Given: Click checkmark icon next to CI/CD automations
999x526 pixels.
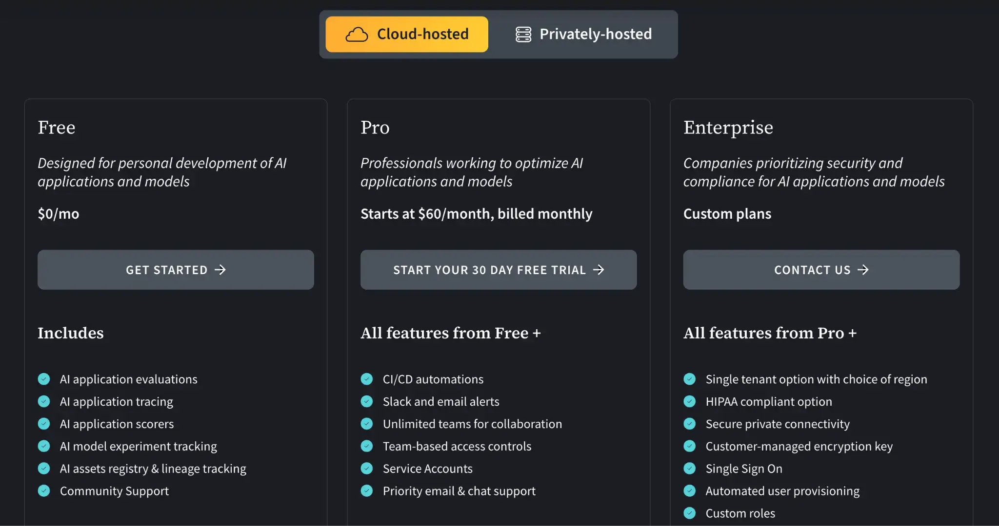Looking at the screenshot, I should (x=367, y=379).
